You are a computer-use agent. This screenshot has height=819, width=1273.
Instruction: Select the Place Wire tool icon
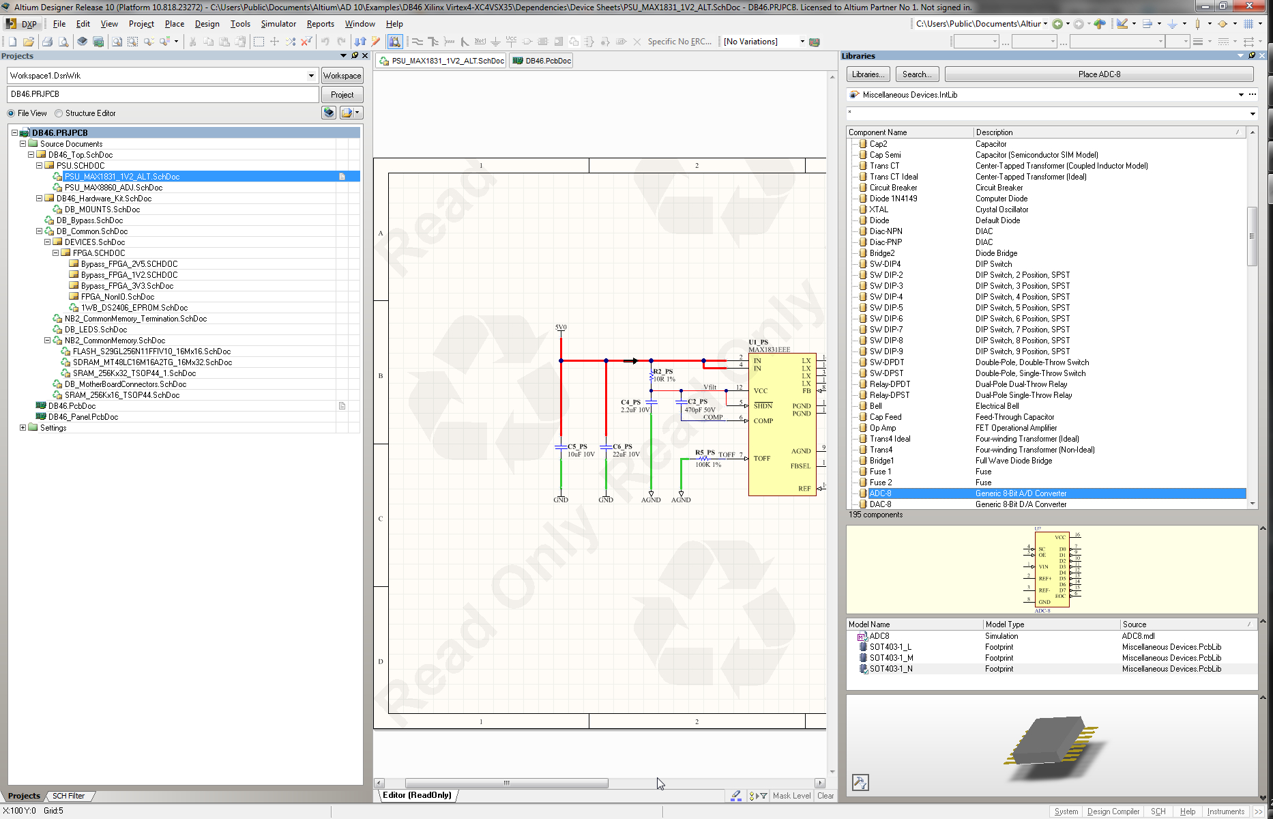pyautogui.click(x=418, y=42)
